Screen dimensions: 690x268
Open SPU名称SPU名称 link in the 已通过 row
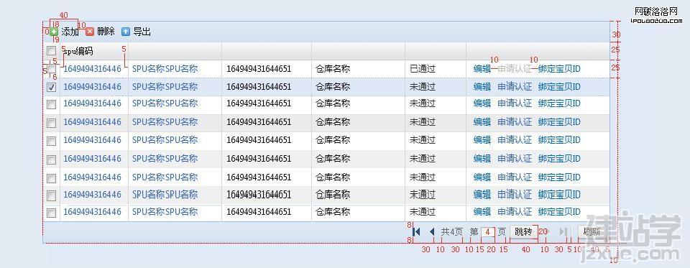click(x=165, y=69)
